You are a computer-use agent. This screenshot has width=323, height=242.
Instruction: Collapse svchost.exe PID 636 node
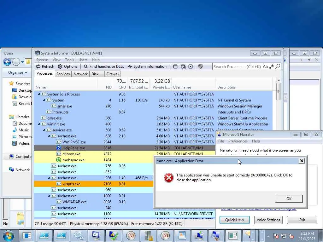pos(49,136)
